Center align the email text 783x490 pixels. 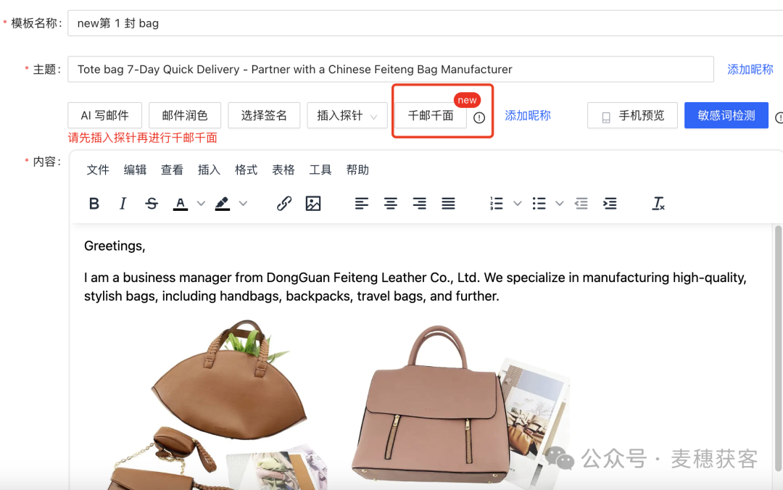391,204
